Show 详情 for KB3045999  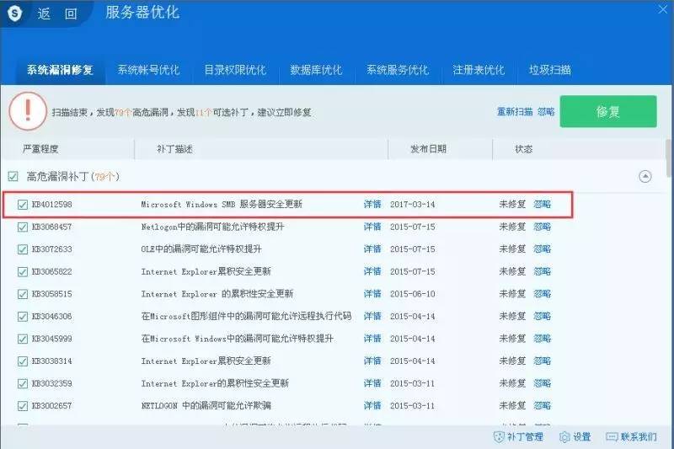click(372, 338)
